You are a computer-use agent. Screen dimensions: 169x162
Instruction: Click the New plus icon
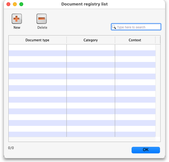click(x=17, y=19)
